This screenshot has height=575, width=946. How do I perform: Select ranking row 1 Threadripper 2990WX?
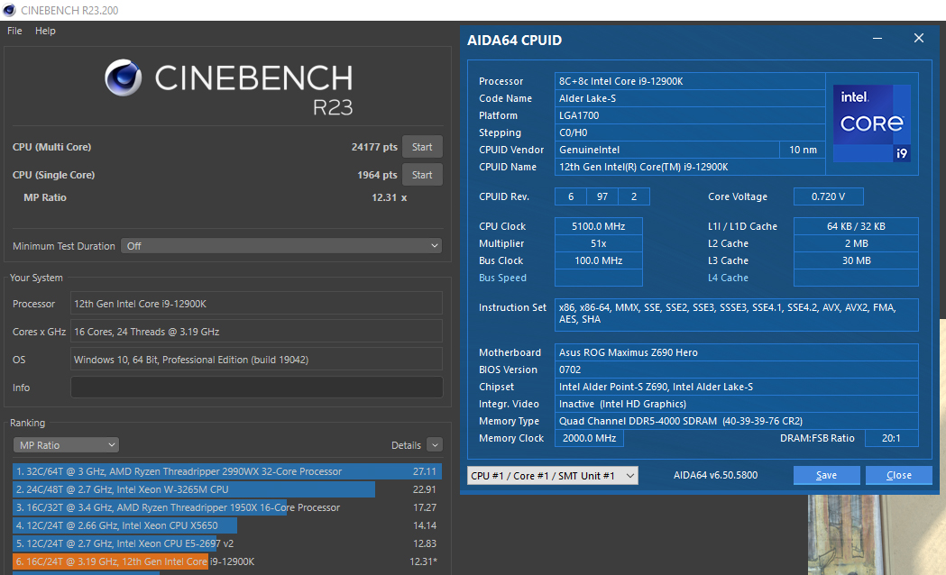pyautogui.click(x=227, y=471)
